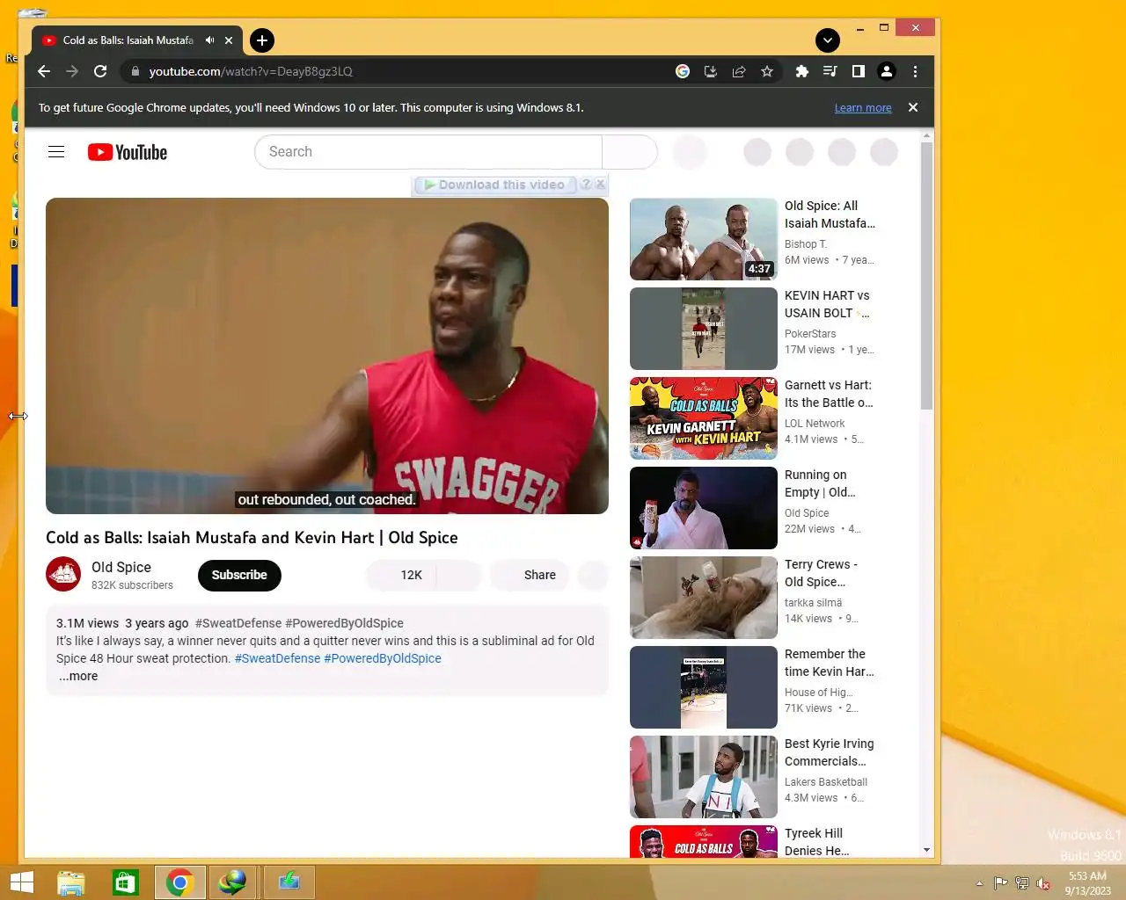Subscribe to Old Spice channel

(239, 575)
